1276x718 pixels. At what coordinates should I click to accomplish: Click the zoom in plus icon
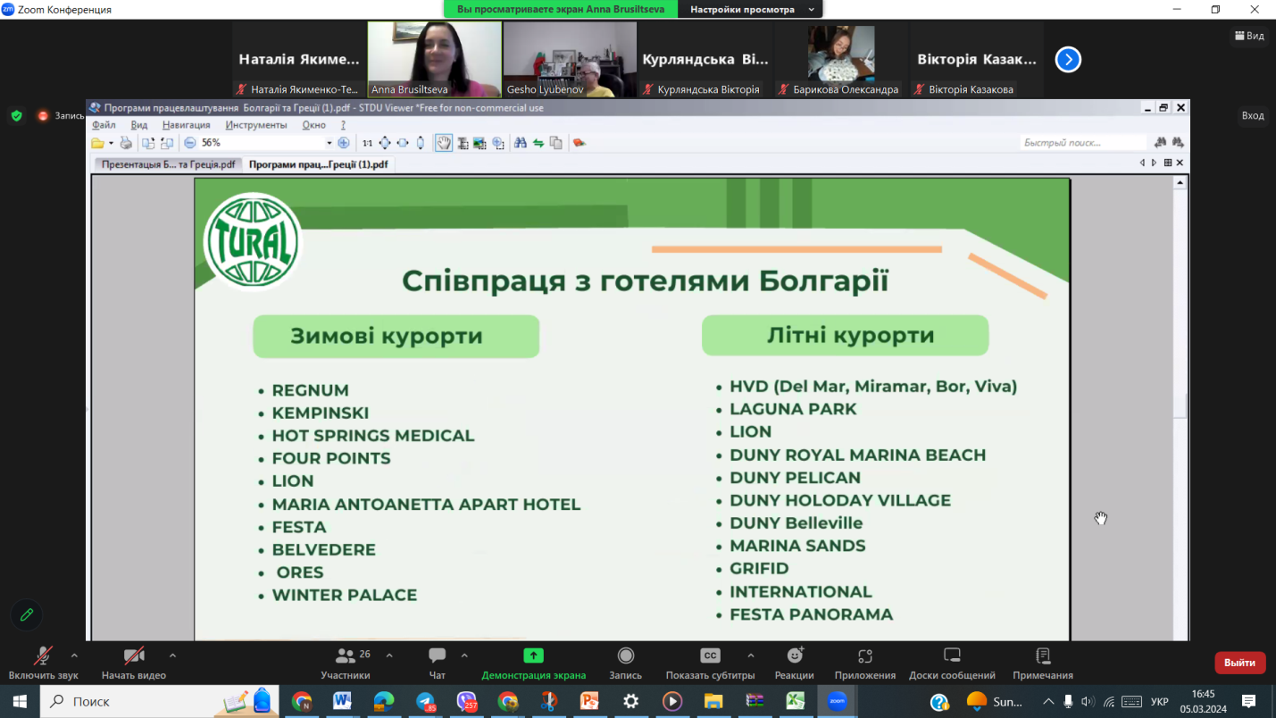click(x=344, y=143)
